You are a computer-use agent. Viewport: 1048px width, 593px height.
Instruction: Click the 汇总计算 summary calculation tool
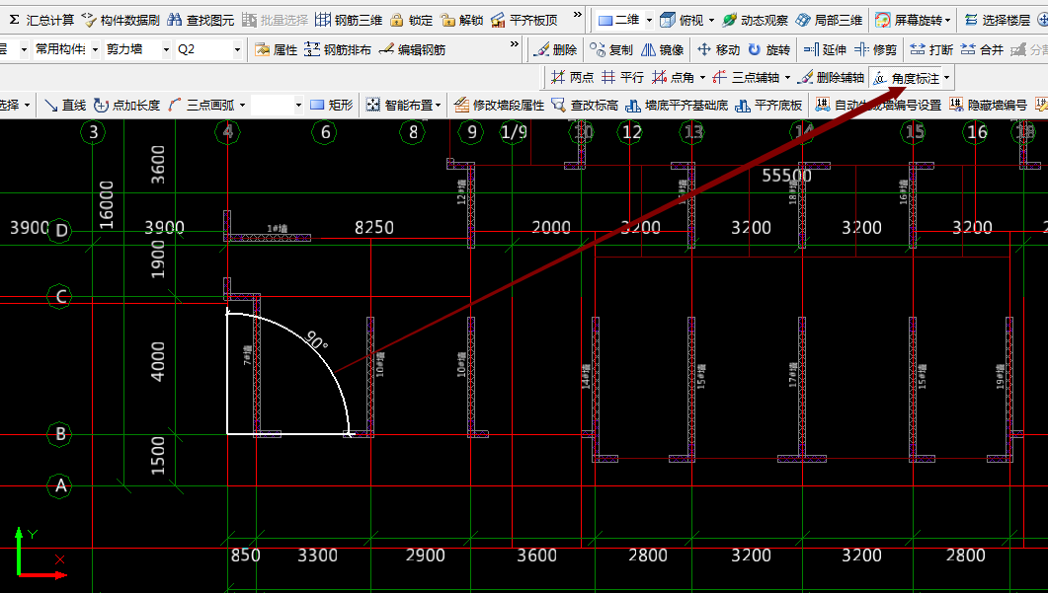pyautogui.click(x=41, y=20)
